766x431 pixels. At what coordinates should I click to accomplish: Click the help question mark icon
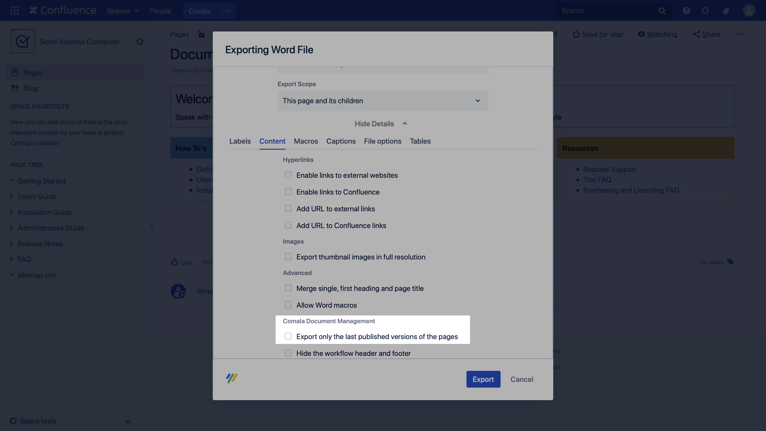(686, 11)
